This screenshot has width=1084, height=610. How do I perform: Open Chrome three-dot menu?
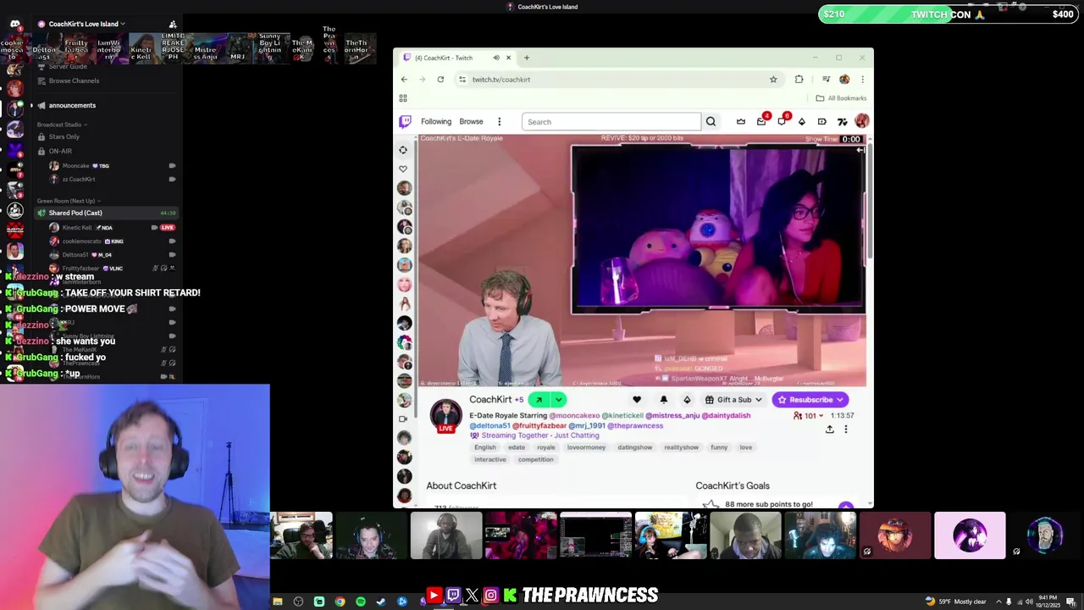tap(862, 79)
